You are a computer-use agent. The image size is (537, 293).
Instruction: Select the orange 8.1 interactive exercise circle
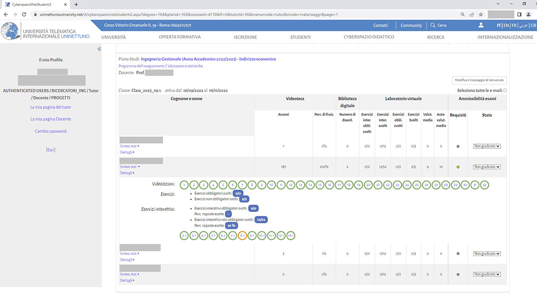tap(242, 235)
